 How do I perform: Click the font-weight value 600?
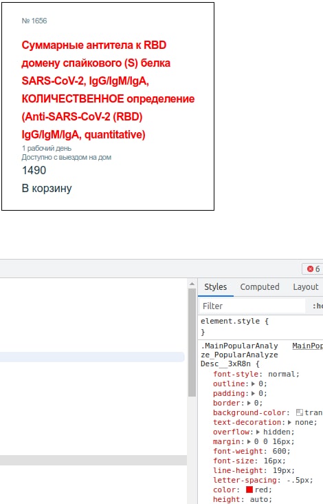pos(281,451)
